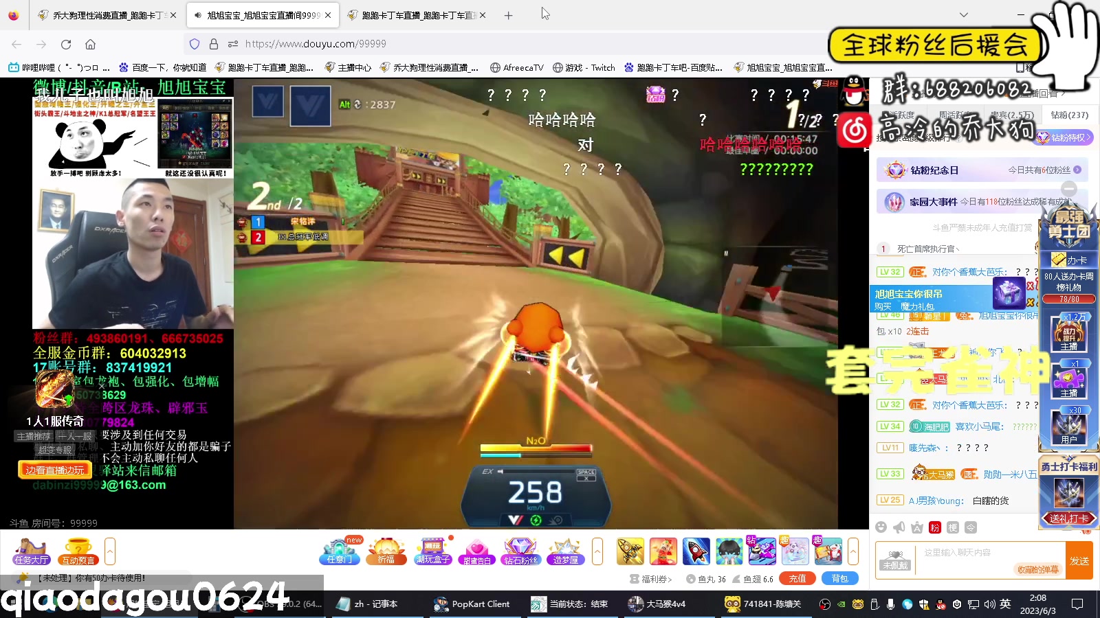Send the blue rocket gift
This screenshot has height=618, width=1100.
click(696, 551)
